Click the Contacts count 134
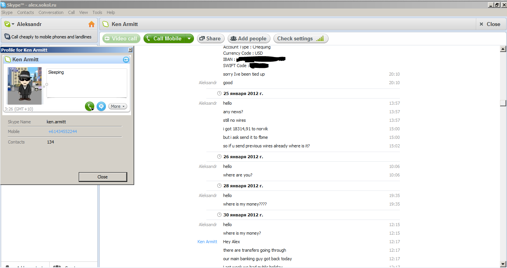 click(x=50, y=142)
